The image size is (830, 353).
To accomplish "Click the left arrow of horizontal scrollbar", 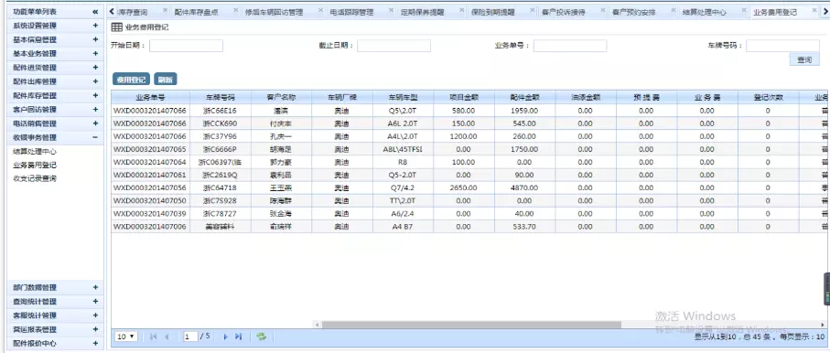I will [x=317, y=325].
